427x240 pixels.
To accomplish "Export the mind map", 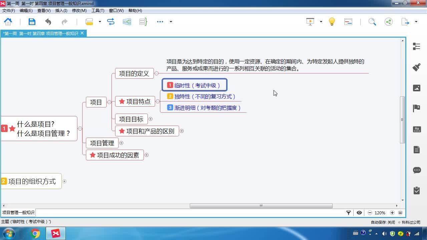I will coord(405,22).
